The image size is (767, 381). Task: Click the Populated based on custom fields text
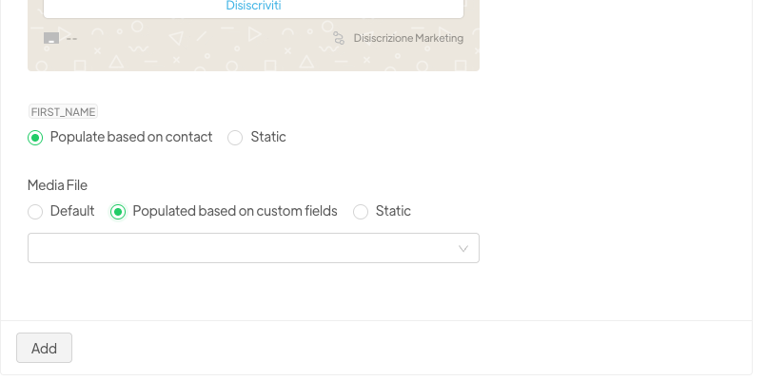click(x=235, y=211)
